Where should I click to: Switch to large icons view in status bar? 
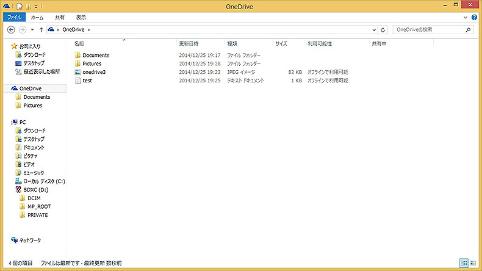pyautogui.click(x=473, y=263)
